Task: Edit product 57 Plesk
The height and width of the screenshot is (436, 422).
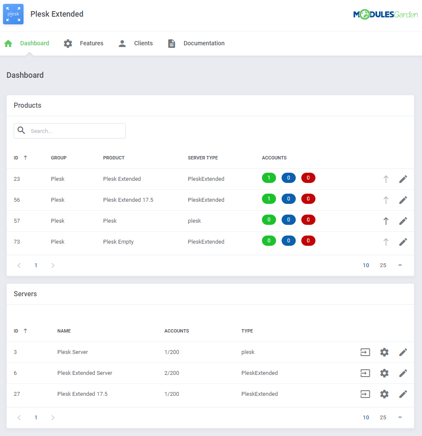Action: [403, 221]
